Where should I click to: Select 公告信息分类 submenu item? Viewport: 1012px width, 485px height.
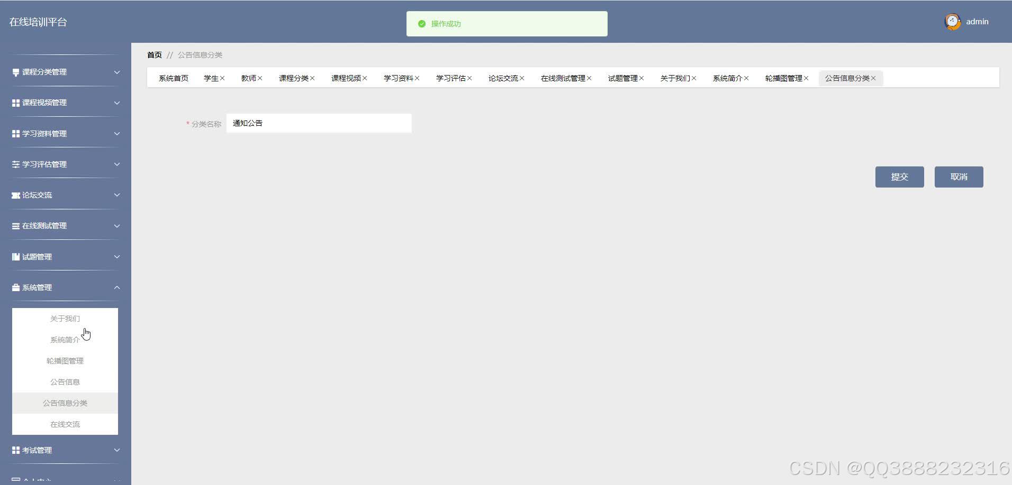(x=65, y=403)
